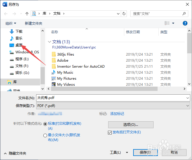Expand the address bar history dropdown
The image size is (192, 160).
point(118,14)
